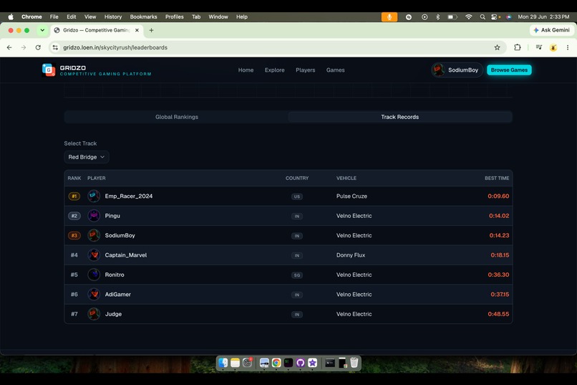This screenshot has width=577, height=385.
Task: Click AdiGamer player avatar
Action: coord(94,295)
